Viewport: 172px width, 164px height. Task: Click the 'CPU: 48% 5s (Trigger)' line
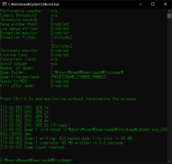[x=35, y=125]
